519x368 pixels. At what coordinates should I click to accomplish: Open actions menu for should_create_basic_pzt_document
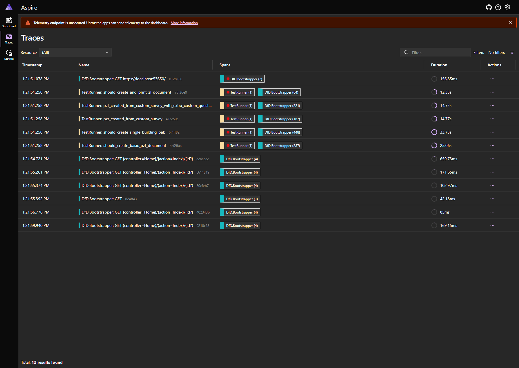[x=492, y=145]
